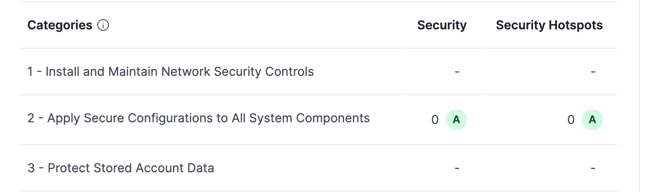Click the Security Hotspots column header
This screenshot has height=192, width=646.
tap(549, 25)
